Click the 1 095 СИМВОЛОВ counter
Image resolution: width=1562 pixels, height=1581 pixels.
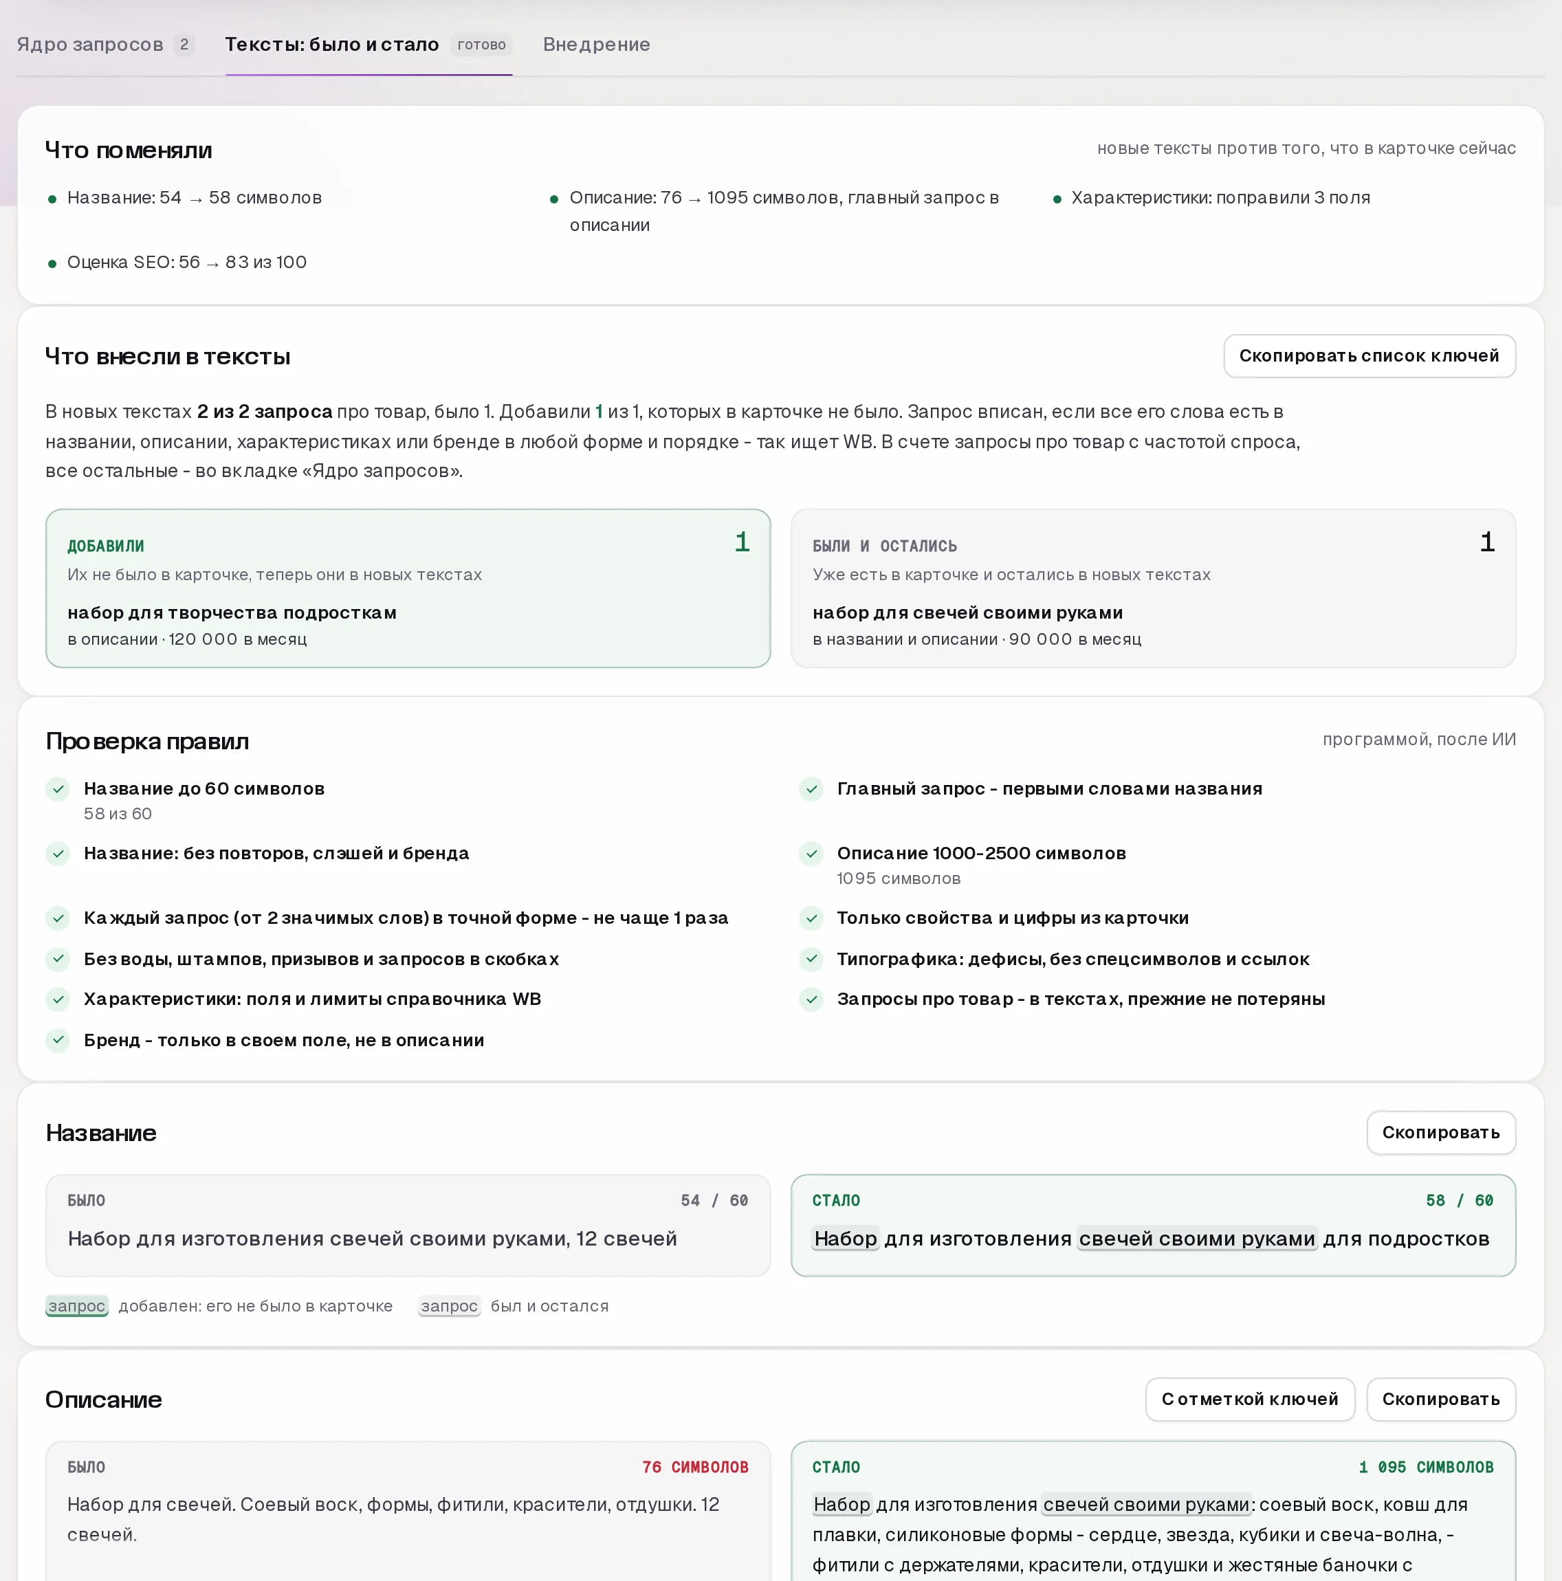coord(1426,1468)
